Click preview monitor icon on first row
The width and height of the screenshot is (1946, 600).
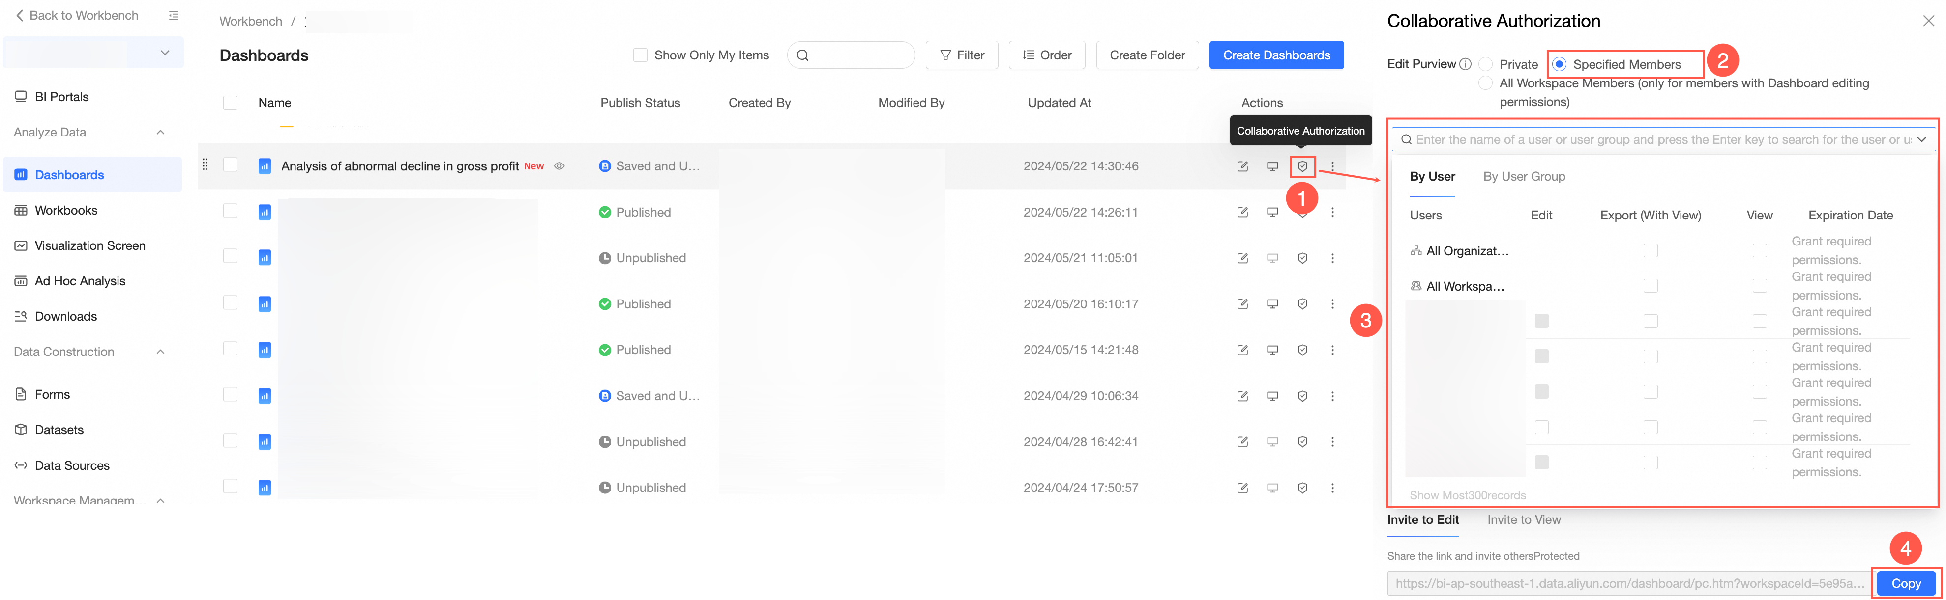pos(1272,166)
